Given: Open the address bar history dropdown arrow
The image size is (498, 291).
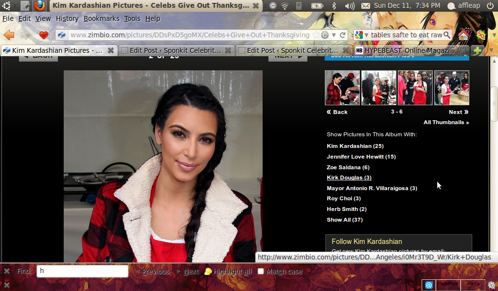Looking at the screenshot, I should tap(334, 35).
